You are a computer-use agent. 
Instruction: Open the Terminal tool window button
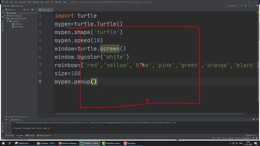tap(30, 135)
